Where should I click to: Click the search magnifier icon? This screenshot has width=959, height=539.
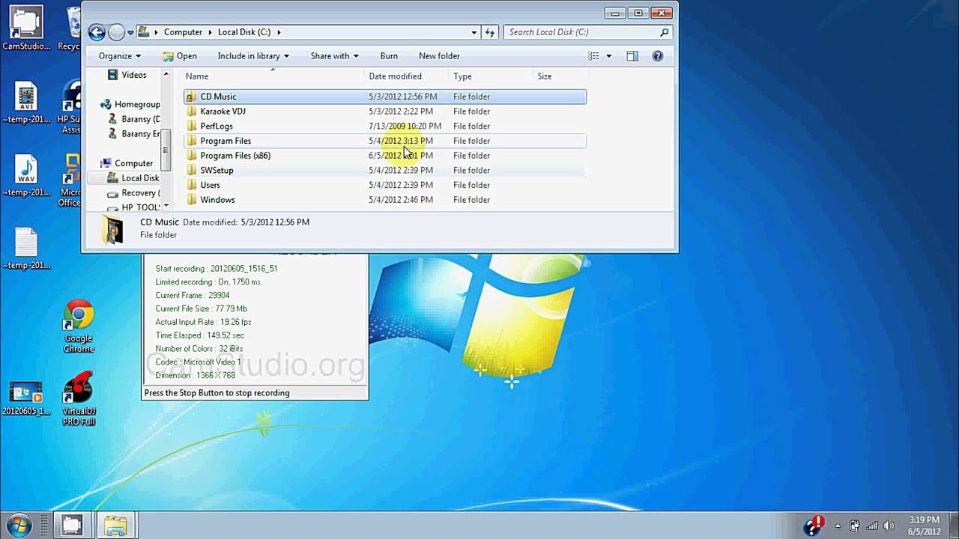coord(664,32)
